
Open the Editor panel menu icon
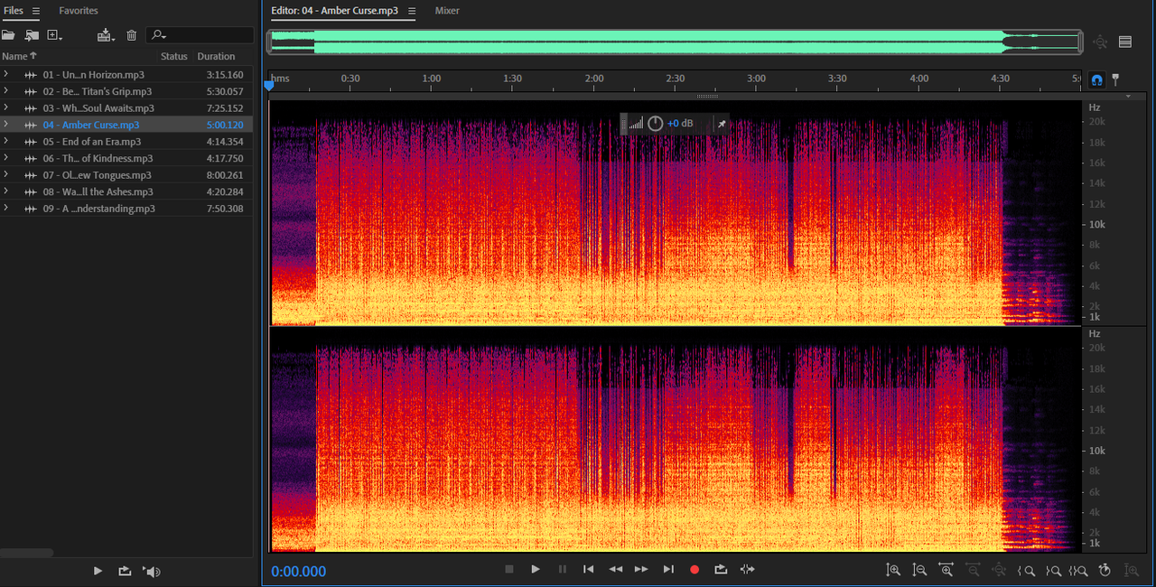(x=412, y=11)
